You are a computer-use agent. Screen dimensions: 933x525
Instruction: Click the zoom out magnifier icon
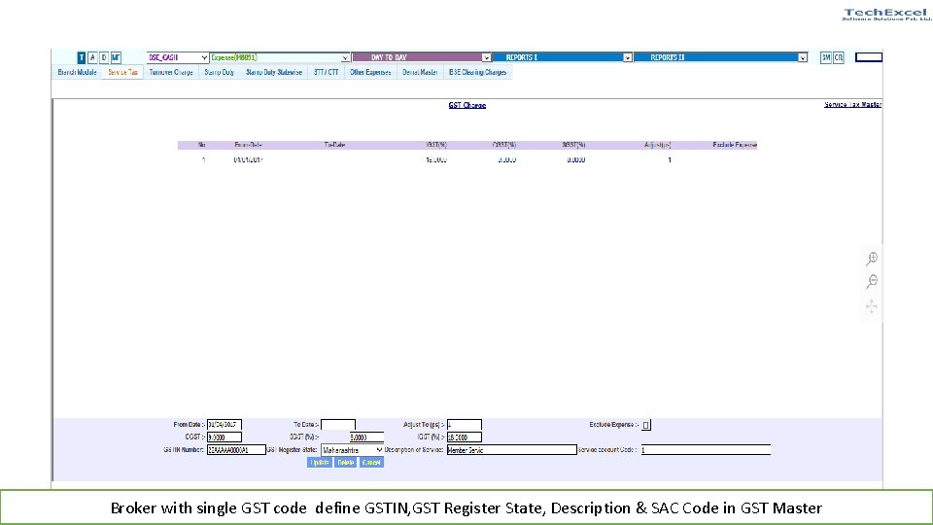(x=872, y=281)
